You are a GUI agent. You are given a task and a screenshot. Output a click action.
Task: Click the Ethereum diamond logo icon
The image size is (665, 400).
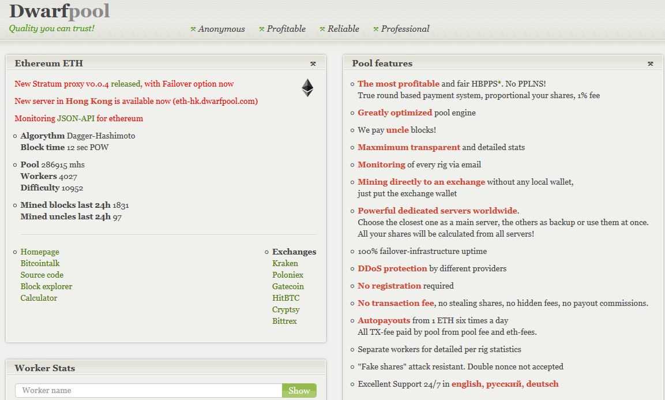click(307, 88)
